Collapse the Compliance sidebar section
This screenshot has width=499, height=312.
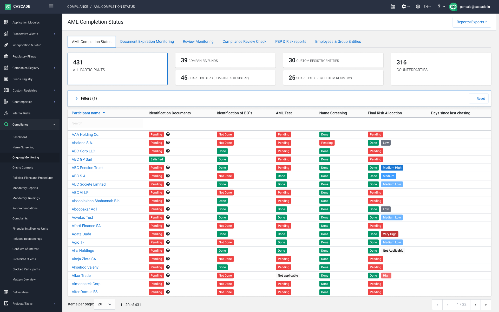pyautogui.click(x=54, y=125)
